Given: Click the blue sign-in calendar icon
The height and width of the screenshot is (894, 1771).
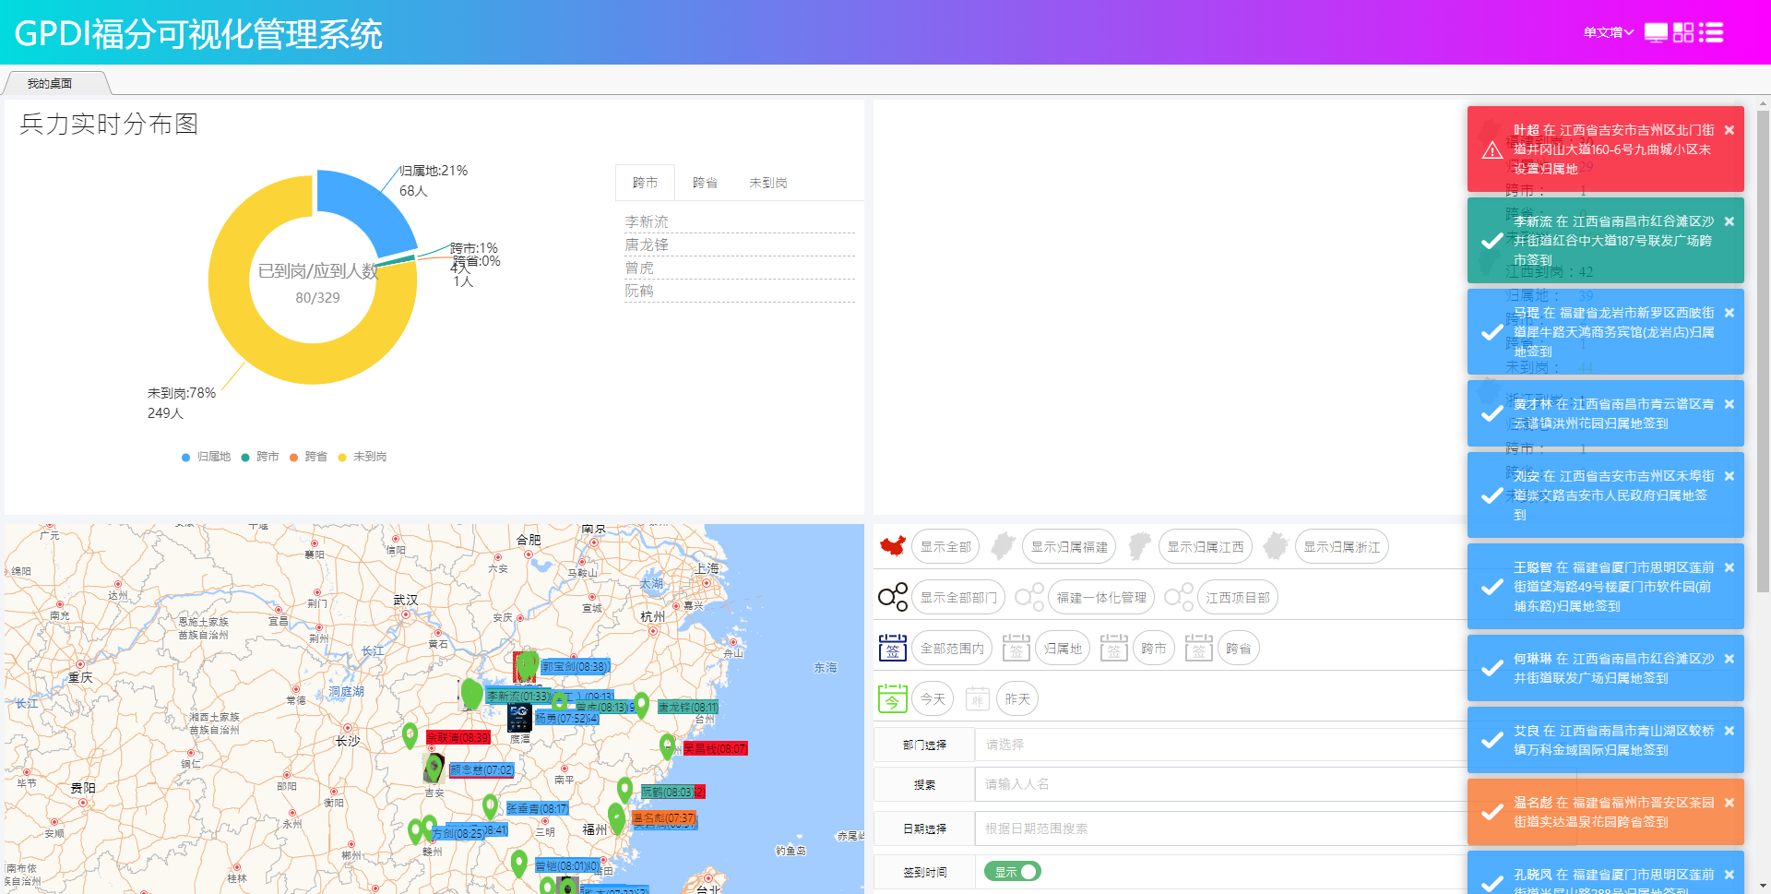Looking at the screenshot, I should click(x=892, y=648).
